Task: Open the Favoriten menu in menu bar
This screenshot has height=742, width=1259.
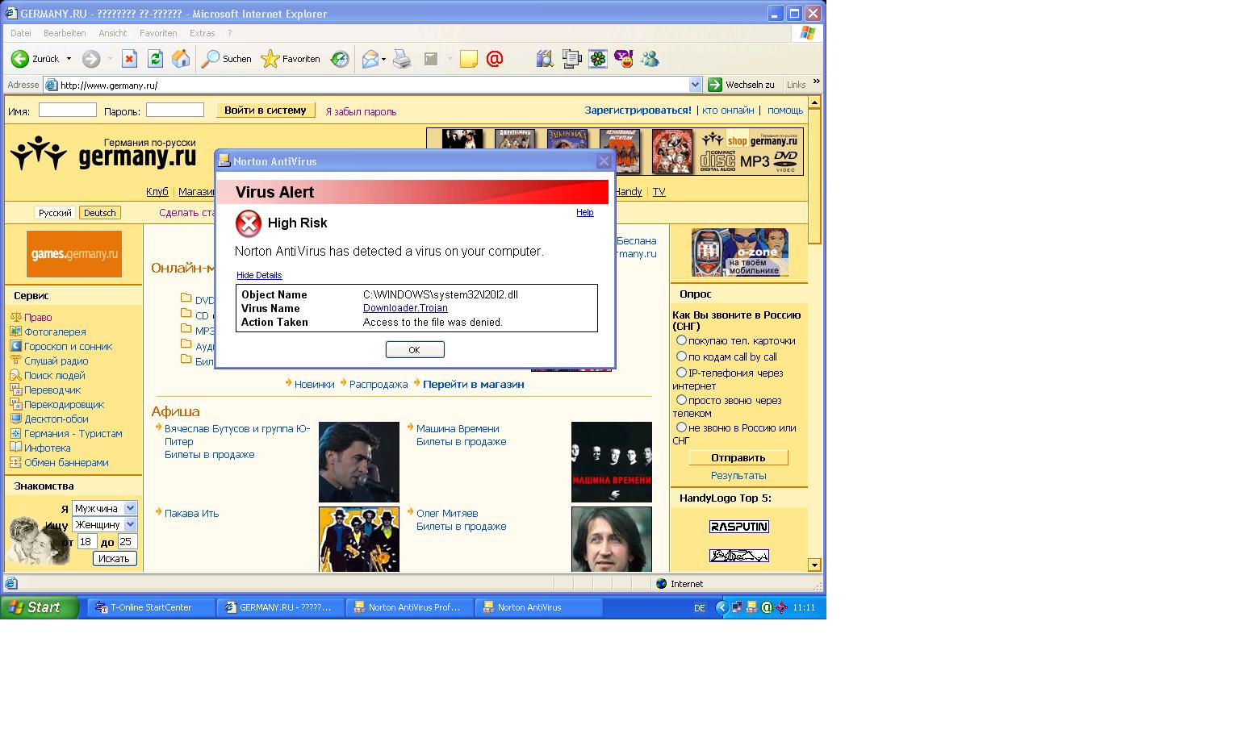Action: coord(158,33)
